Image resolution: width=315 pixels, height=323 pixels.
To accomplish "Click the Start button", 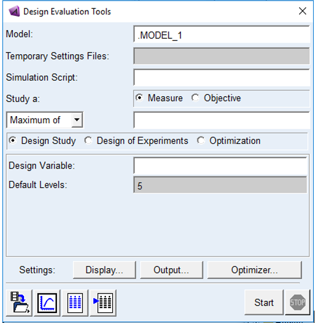I will (264, 302).
